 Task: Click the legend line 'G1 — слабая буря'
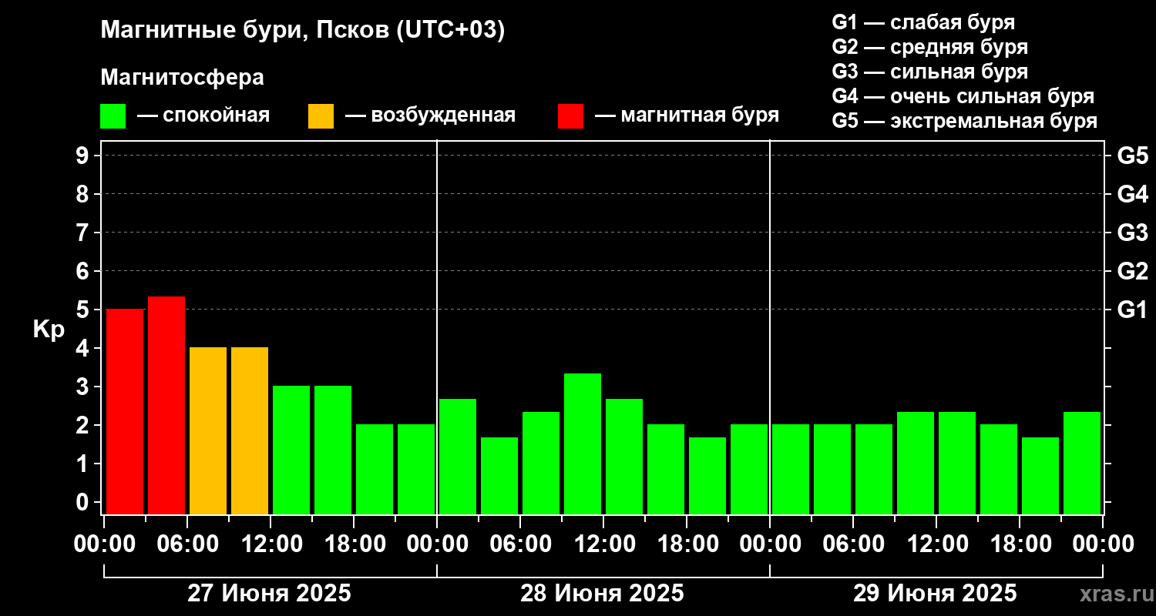(x=923, y=22)
